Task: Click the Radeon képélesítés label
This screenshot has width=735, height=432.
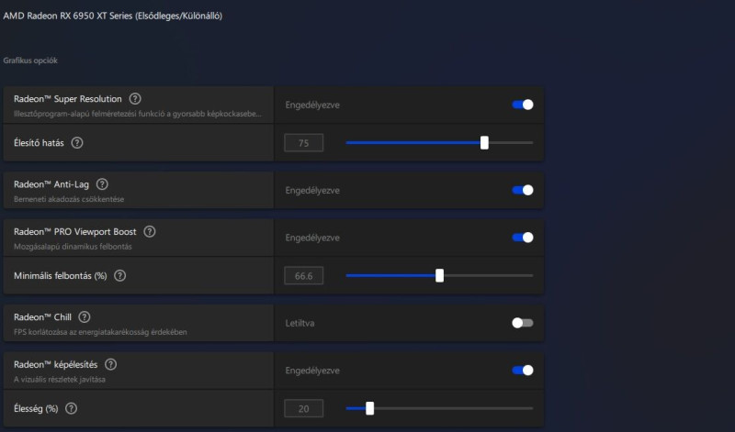Action: click(x=56, y=365)
